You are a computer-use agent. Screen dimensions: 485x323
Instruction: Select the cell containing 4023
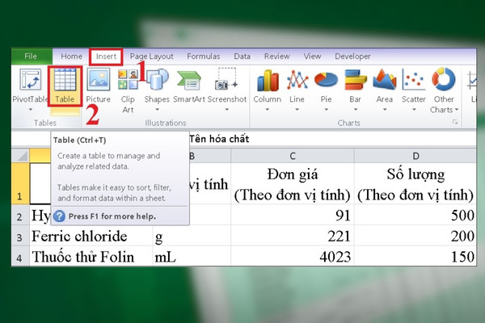(x=293, y=256)
